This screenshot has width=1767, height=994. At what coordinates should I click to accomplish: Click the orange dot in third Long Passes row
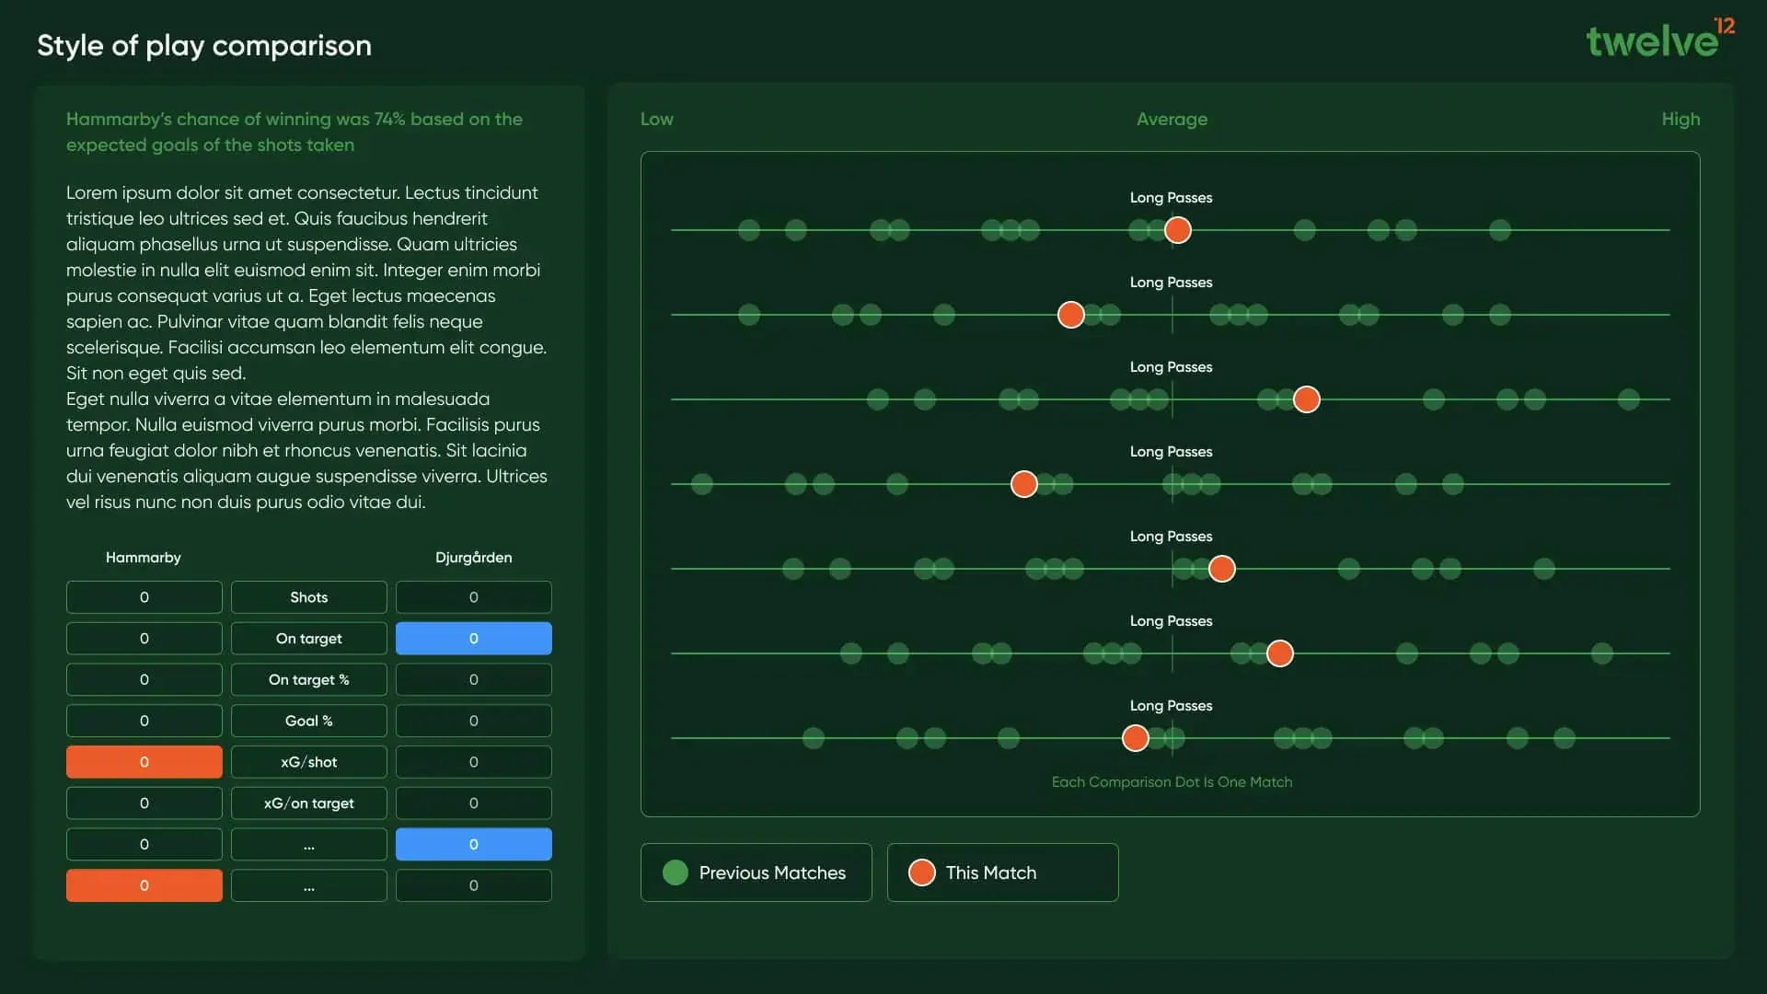click(1307, 399)
